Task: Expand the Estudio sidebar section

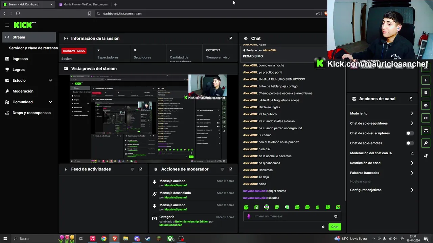Action: pyautogui.click(x=50, y=80)
